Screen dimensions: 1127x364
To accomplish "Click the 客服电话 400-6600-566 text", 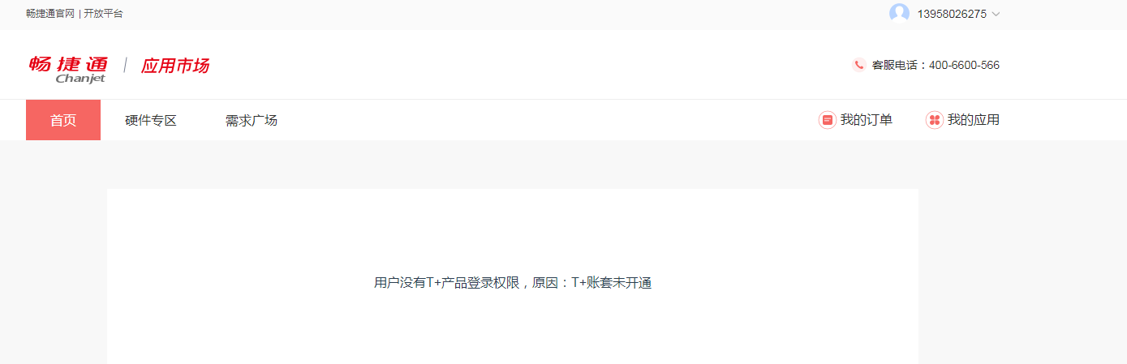I will pos(936,65).
